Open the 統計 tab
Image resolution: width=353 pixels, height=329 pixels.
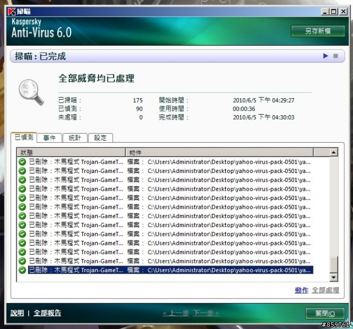click(75, 138)
